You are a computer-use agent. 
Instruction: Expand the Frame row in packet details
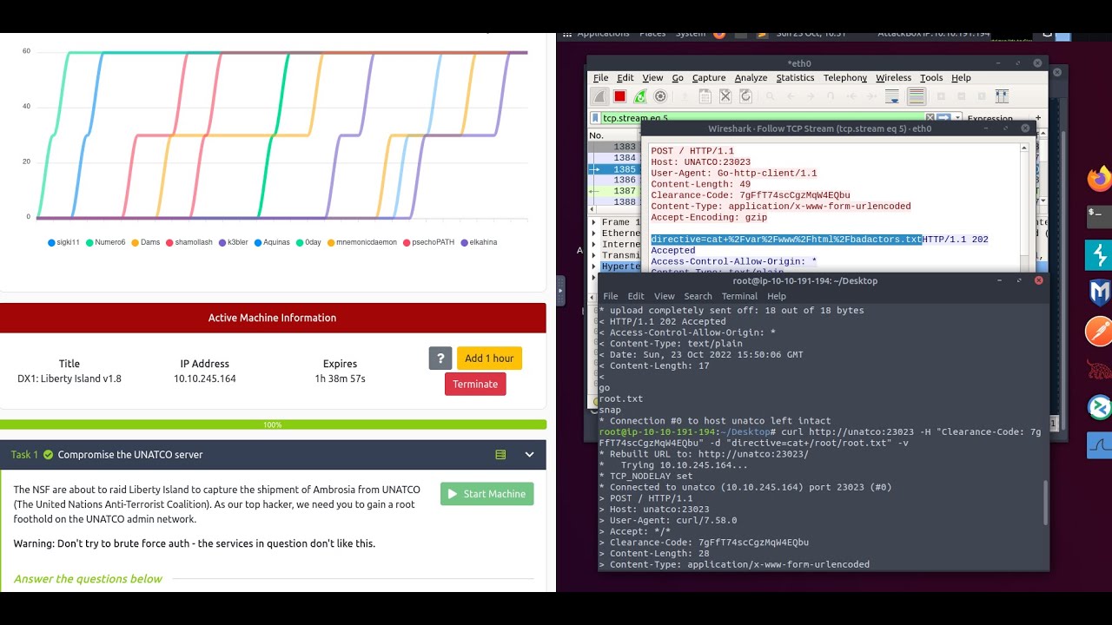pos(593,222)
